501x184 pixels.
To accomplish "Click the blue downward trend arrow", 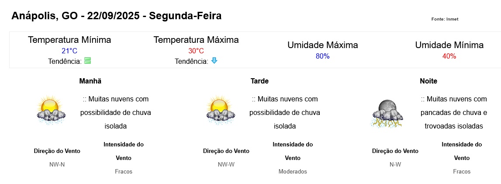I will (x=214, y=61).
